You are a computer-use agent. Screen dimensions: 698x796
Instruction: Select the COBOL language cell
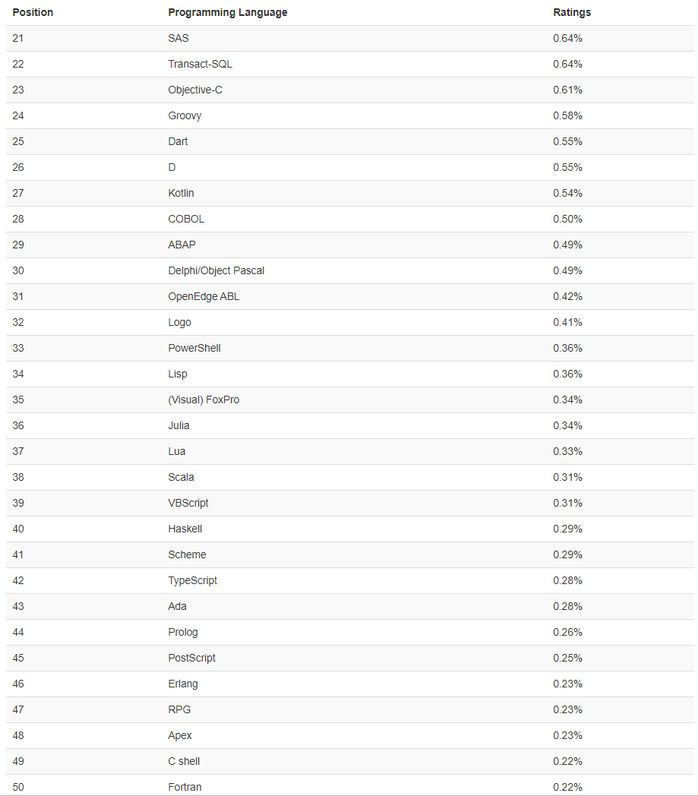tap(186, 219)
